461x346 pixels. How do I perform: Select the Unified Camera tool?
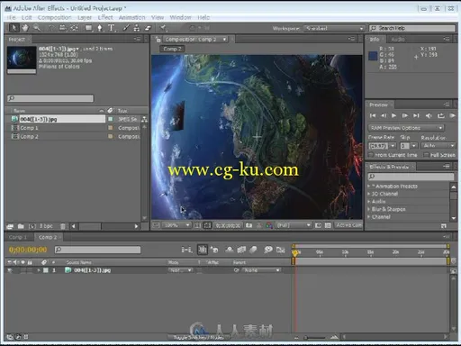tap(62, 28)
